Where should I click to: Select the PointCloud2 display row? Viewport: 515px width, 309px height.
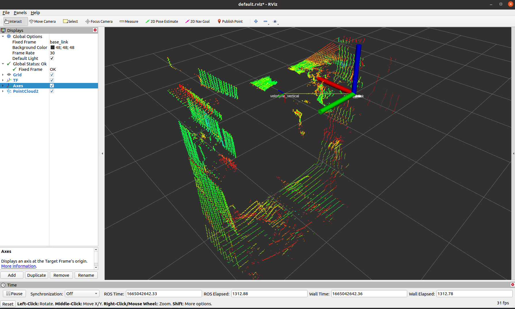tap(49, 91)
